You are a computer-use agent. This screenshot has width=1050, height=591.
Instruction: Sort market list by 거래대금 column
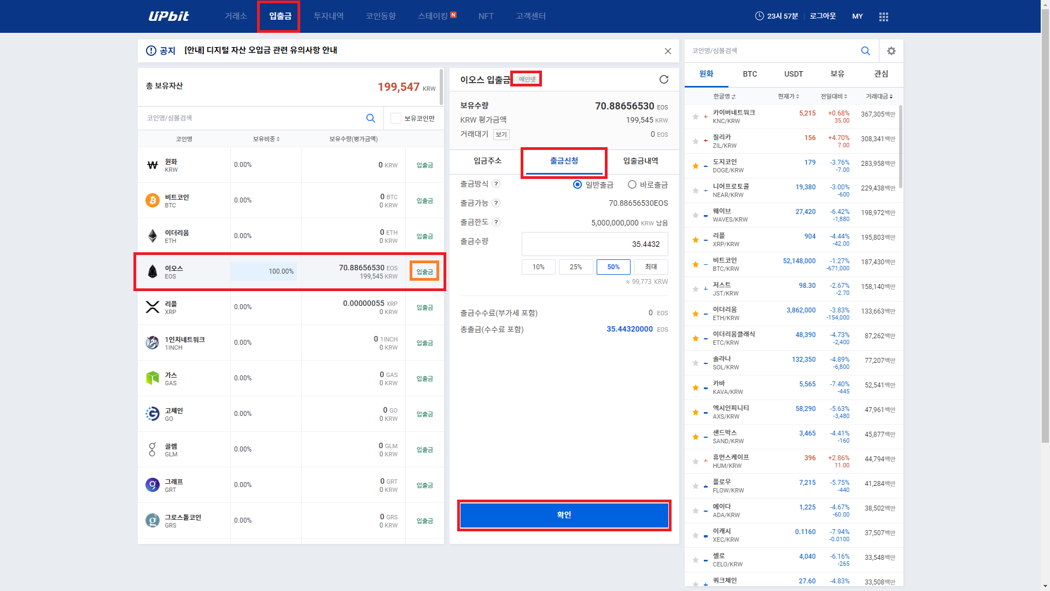[x=879, y=96]
